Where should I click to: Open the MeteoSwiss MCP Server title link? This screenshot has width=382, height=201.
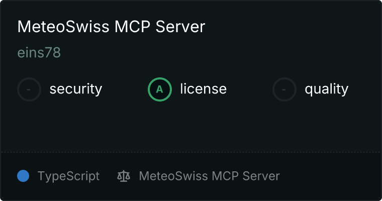pos(112,27)
